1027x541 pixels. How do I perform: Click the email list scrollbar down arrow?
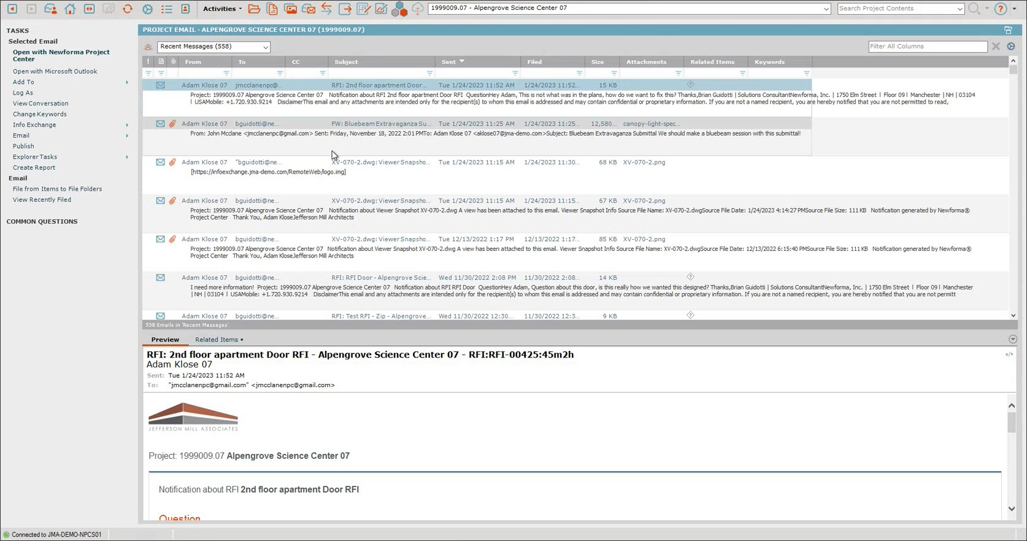[1013, 315]
